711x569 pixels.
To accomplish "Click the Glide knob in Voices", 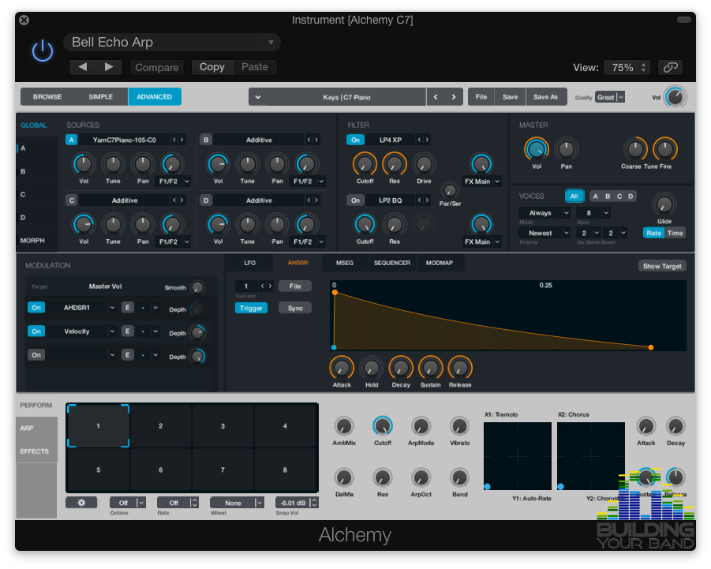I will click(664, 204).
